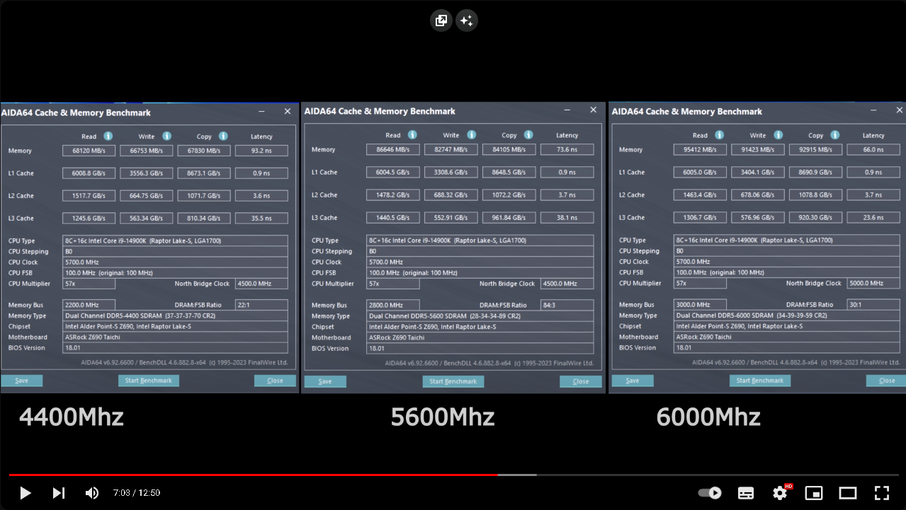Viewport: 906px width, 510px height.
Task: Toggle the autoplay switch
Action: (710, 493)
